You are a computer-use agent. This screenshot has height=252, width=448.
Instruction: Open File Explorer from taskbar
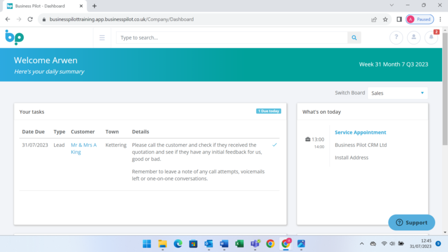[x=163, y=244]
